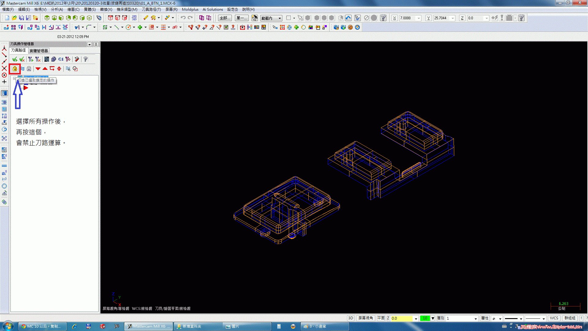The height and width of the screenshot is (331, 588).
Task: Toggle the 3D/2D construction mode button
Action: coord(350,318)
